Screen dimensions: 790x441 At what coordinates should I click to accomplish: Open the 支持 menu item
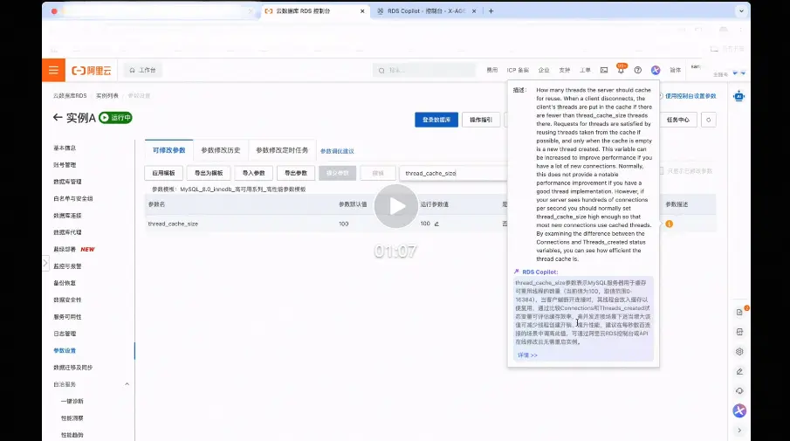point(564,70)
